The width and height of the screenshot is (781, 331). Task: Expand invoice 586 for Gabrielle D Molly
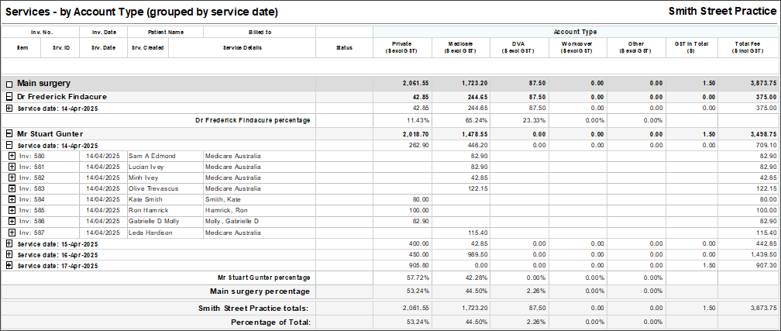pos(12,221)
